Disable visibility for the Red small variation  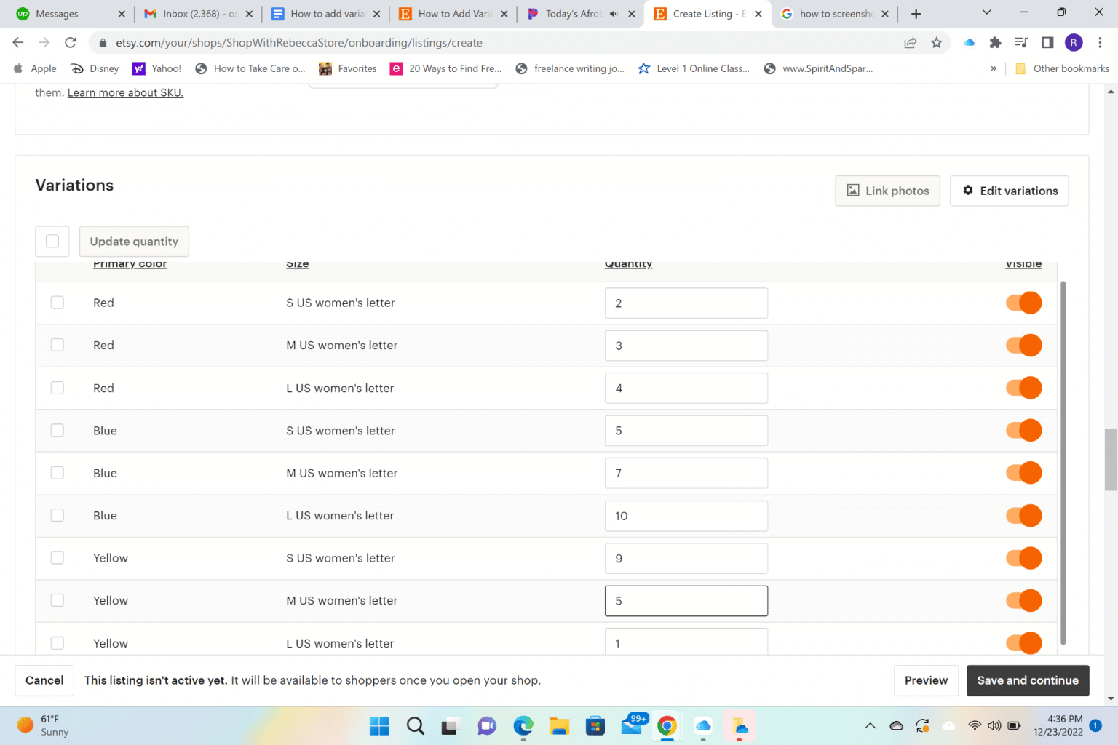pyautogui.click(x=1023, y=303)
